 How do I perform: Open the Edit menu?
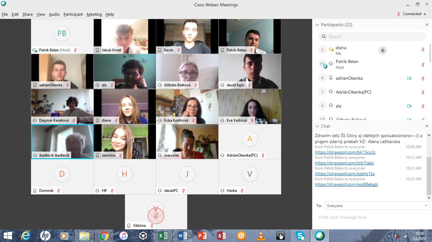15,14
